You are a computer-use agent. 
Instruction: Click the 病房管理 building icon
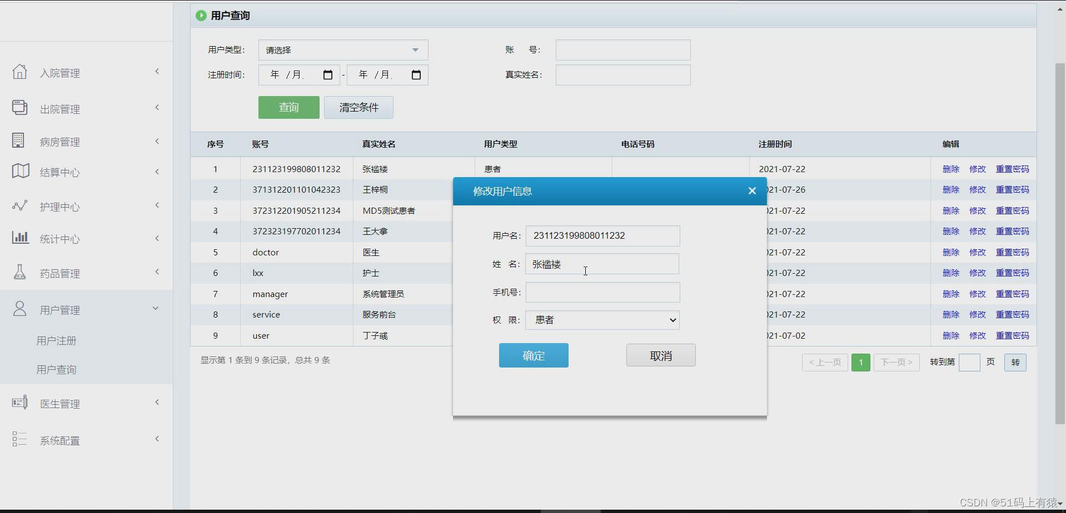pos(18,140)
